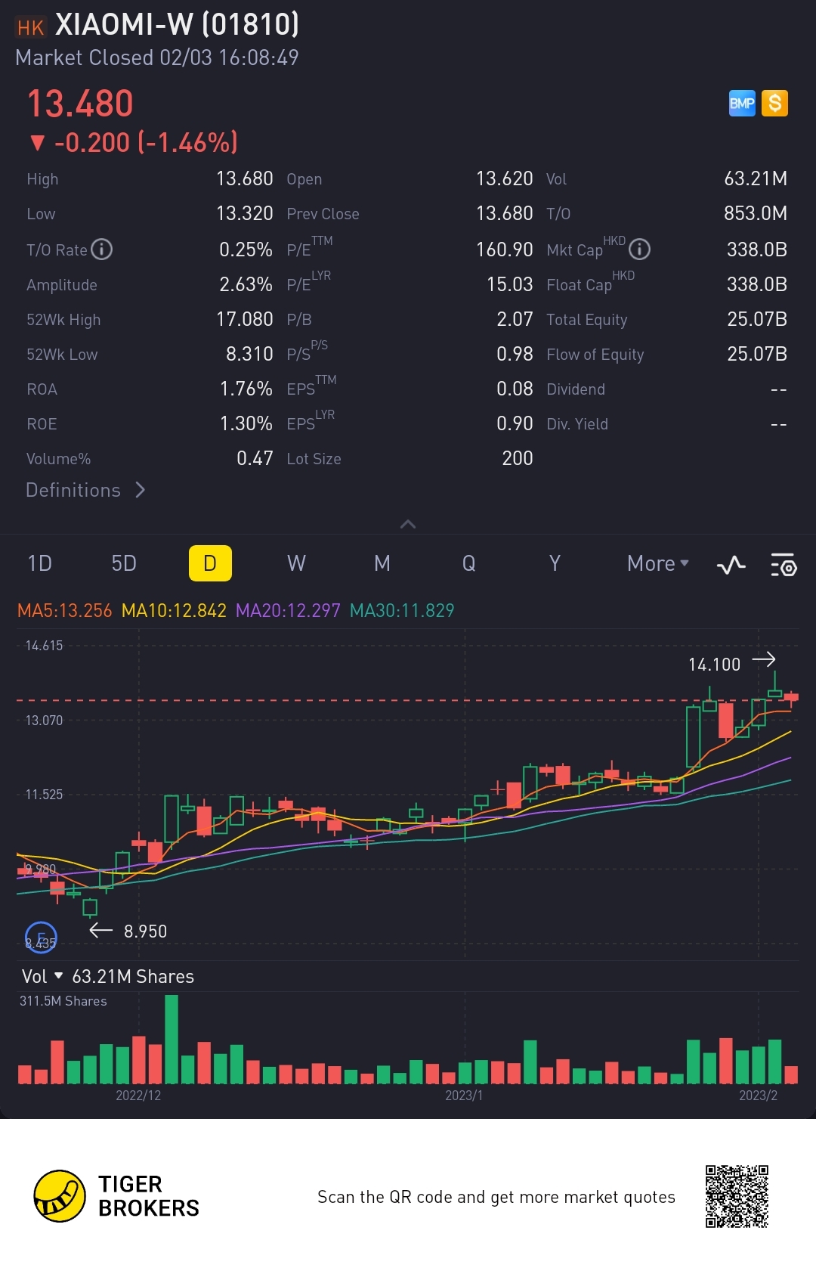Tap the P/E TTM value 160.90
816x1274 pixels.
[504, 250]
